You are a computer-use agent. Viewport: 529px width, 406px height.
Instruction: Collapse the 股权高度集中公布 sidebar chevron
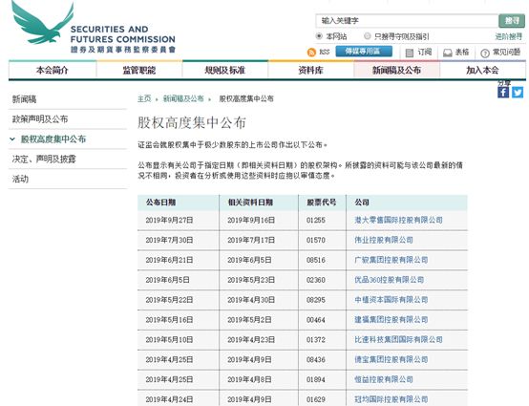pos(12,139)
